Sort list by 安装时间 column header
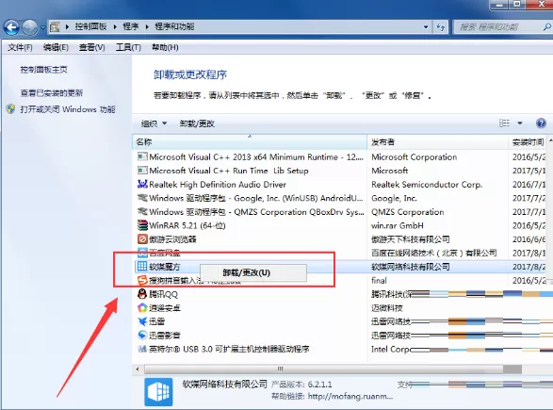This screenshot has height=410, width=553. coord(528,141)
